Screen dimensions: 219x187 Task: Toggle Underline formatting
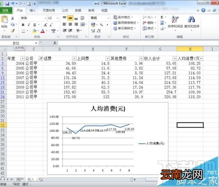[x=35, y=25]
